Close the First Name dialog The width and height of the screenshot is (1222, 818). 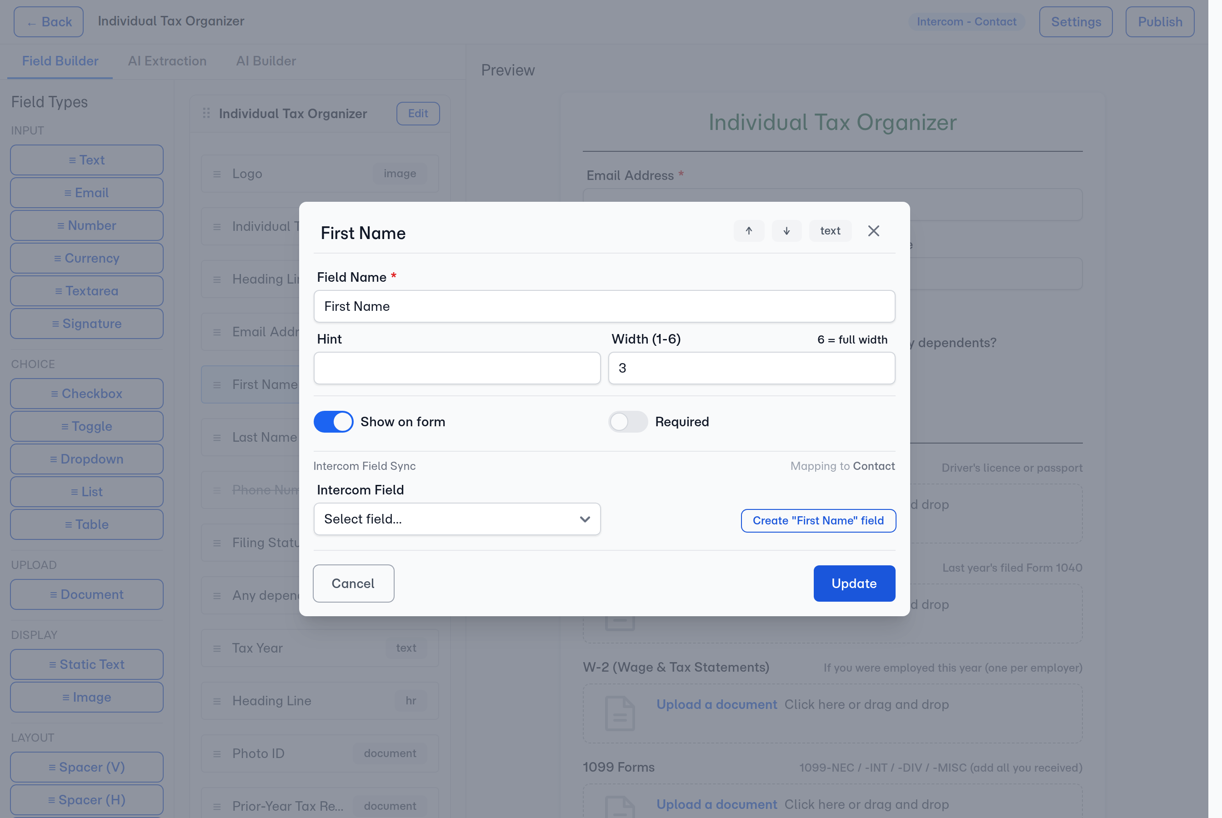pyautogui.click(x=873, y=231)
